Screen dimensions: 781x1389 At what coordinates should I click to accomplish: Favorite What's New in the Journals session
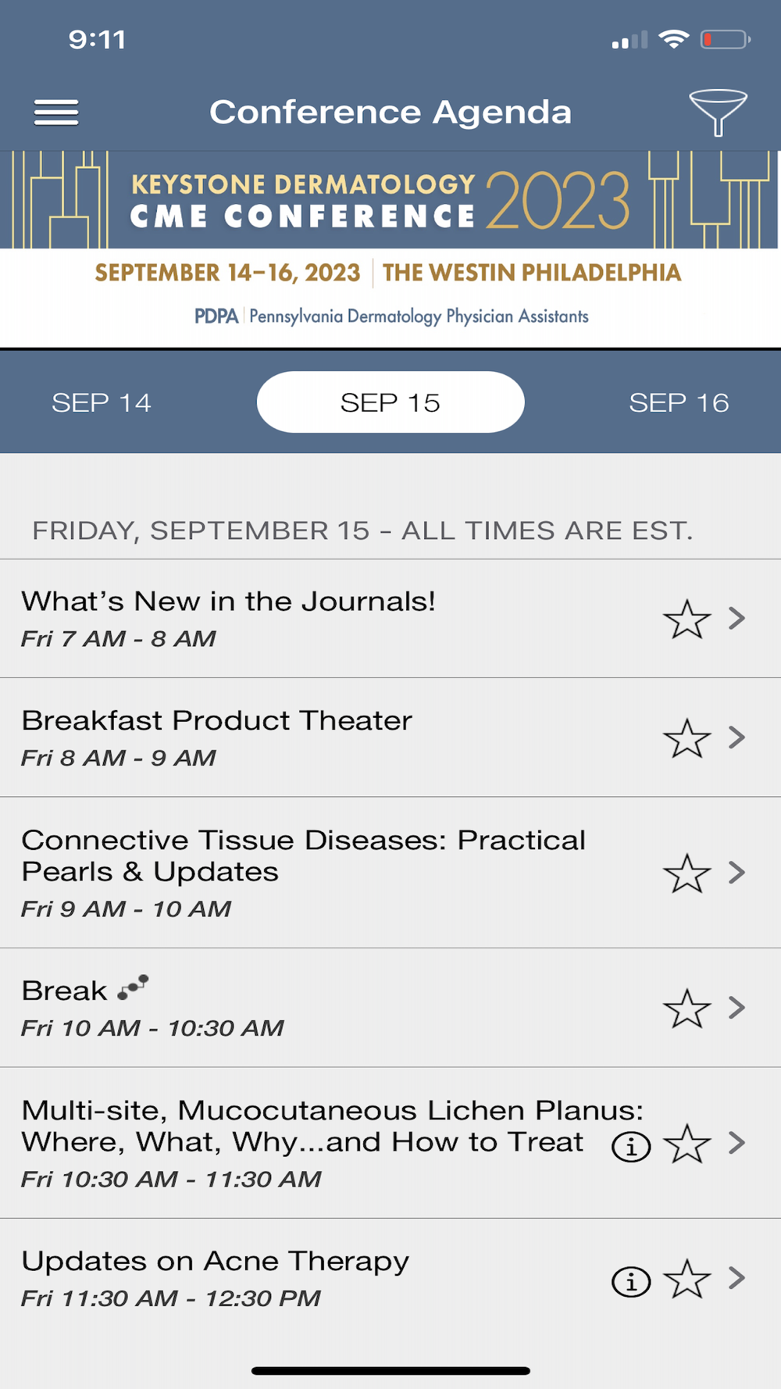[x=686, y=620]
